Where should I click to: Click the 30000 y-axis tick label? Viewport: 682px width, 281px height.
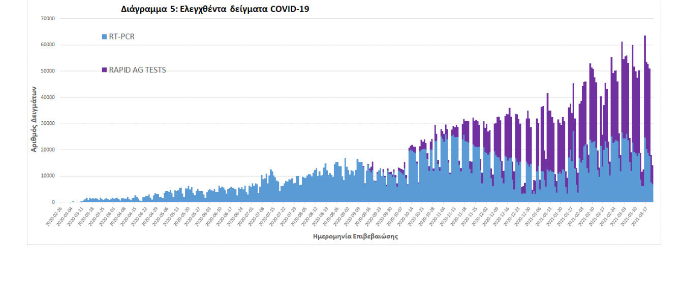point(47,124)
